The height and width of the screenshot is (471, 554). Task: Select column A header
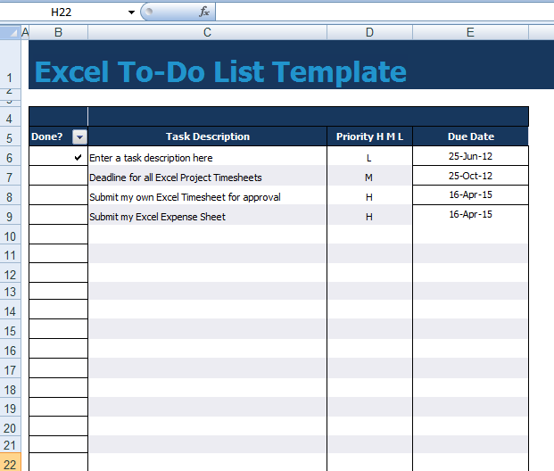25,32
